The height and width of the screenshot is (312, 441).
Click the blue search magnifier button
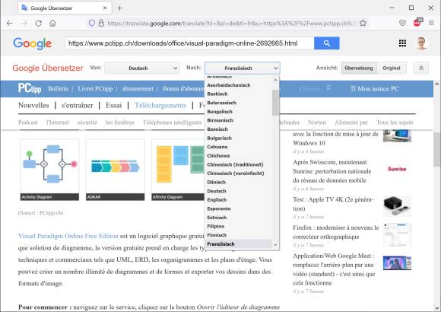pos(326,43)
